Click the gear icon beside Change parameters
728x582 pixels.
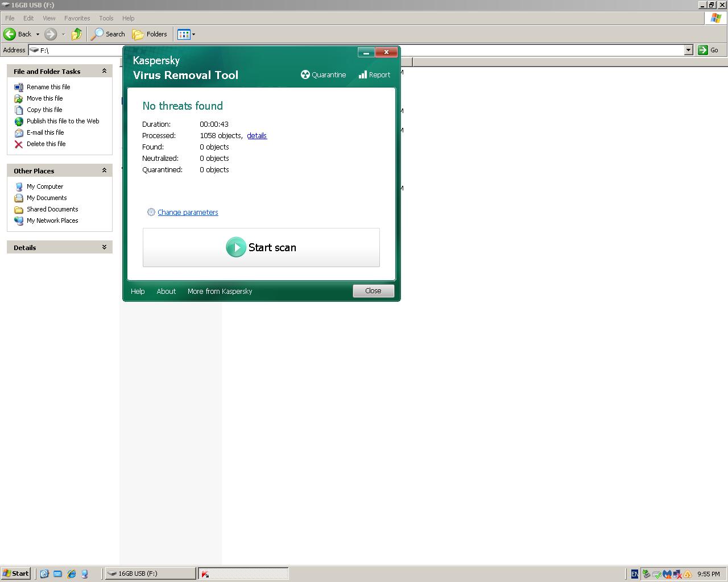tap(151, 212)
